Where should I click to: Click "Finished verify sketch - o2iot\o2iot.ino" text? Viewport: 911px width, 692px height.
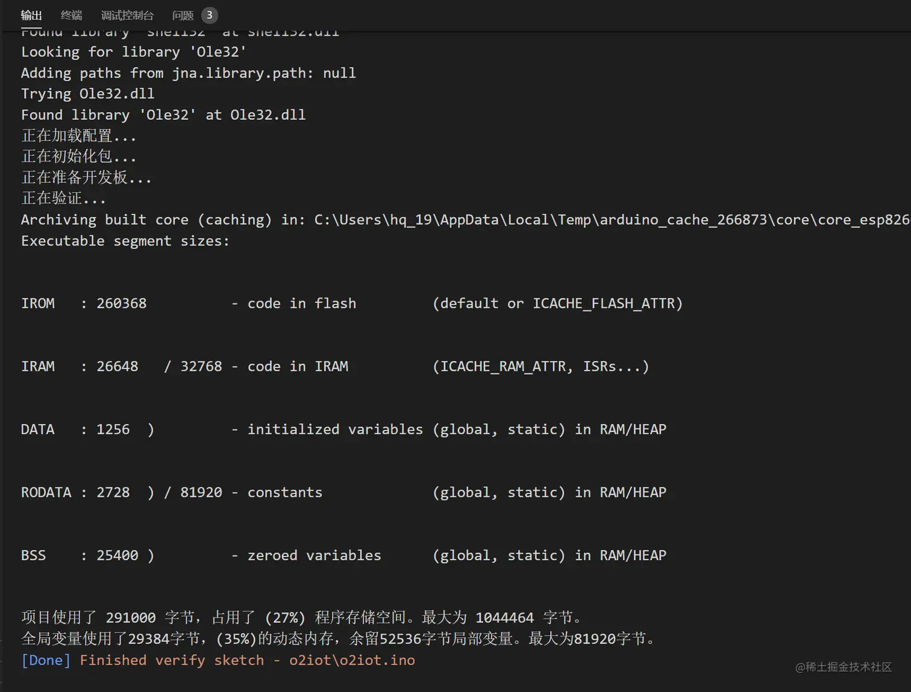[x=248, y=660]
